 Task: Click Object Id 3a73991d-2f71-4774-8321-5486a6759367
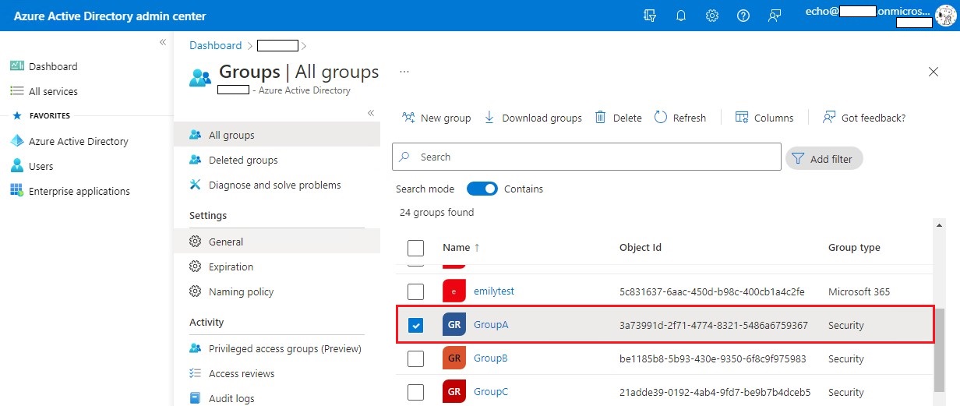[x=714, y=325]
